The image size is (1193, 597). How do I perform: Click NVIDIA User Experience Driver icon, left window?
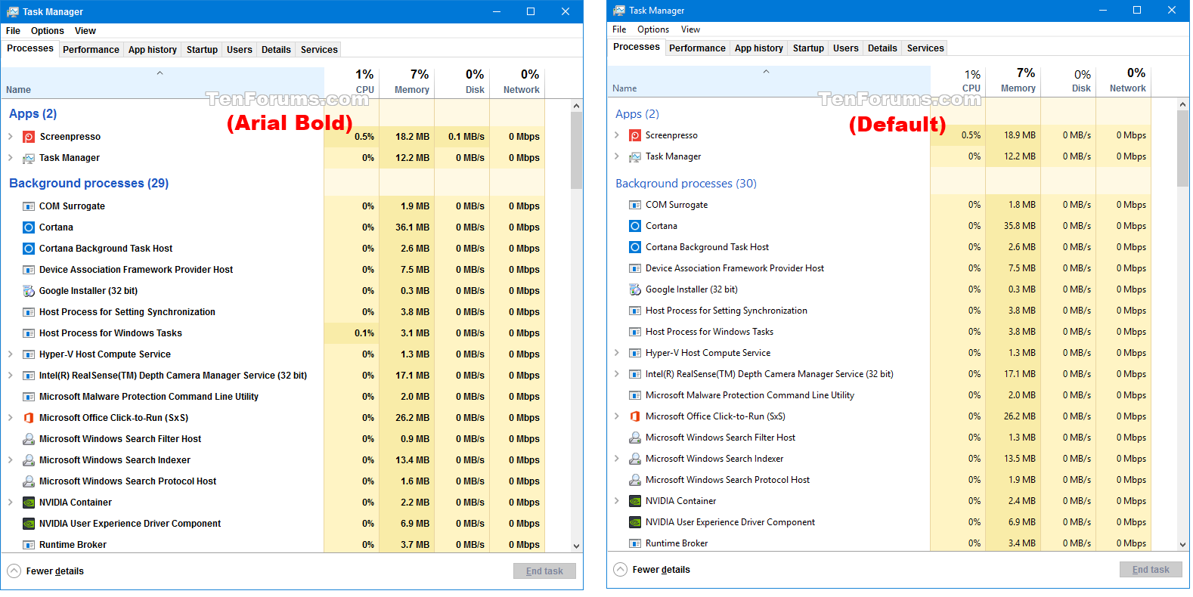pyautogui.click(x=29, y=524)
